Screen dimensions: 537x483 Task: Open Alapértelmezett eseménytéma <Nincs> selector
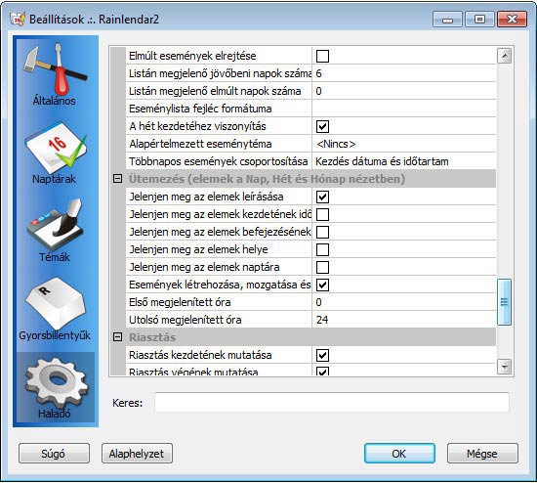tap(404, 144)
